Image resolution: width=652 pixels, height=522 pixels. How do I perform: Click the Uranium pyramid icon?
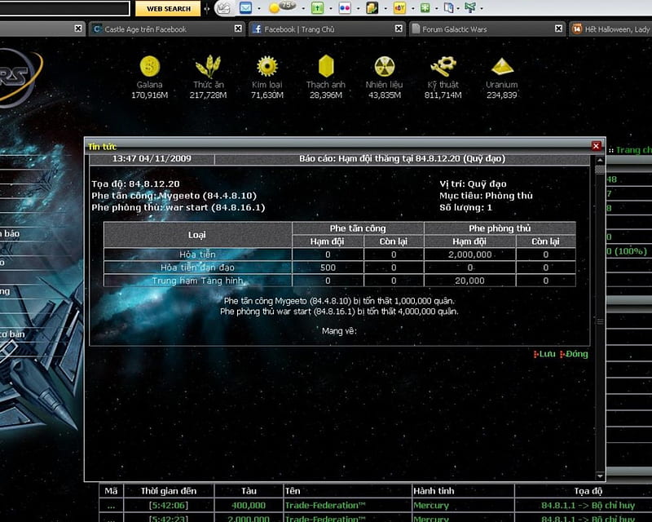pyautogui.click(x=502, y=66)
